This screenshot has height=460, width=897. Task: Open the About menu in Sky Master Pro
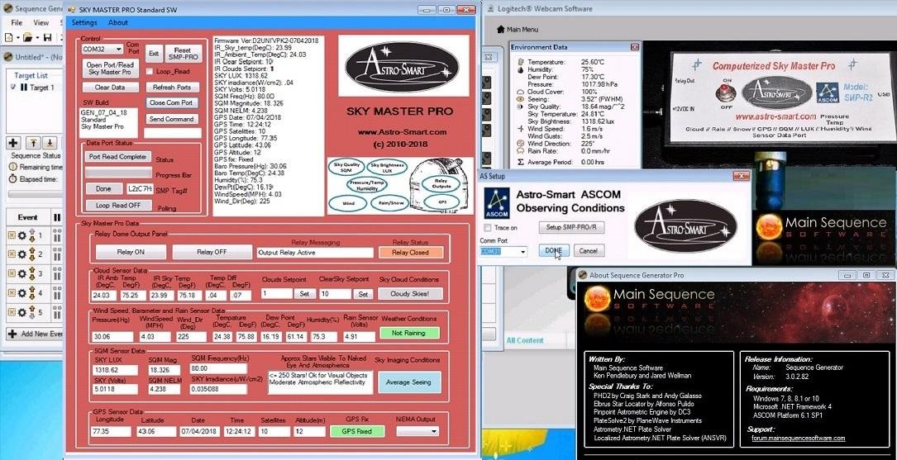(x=118, y=23)
